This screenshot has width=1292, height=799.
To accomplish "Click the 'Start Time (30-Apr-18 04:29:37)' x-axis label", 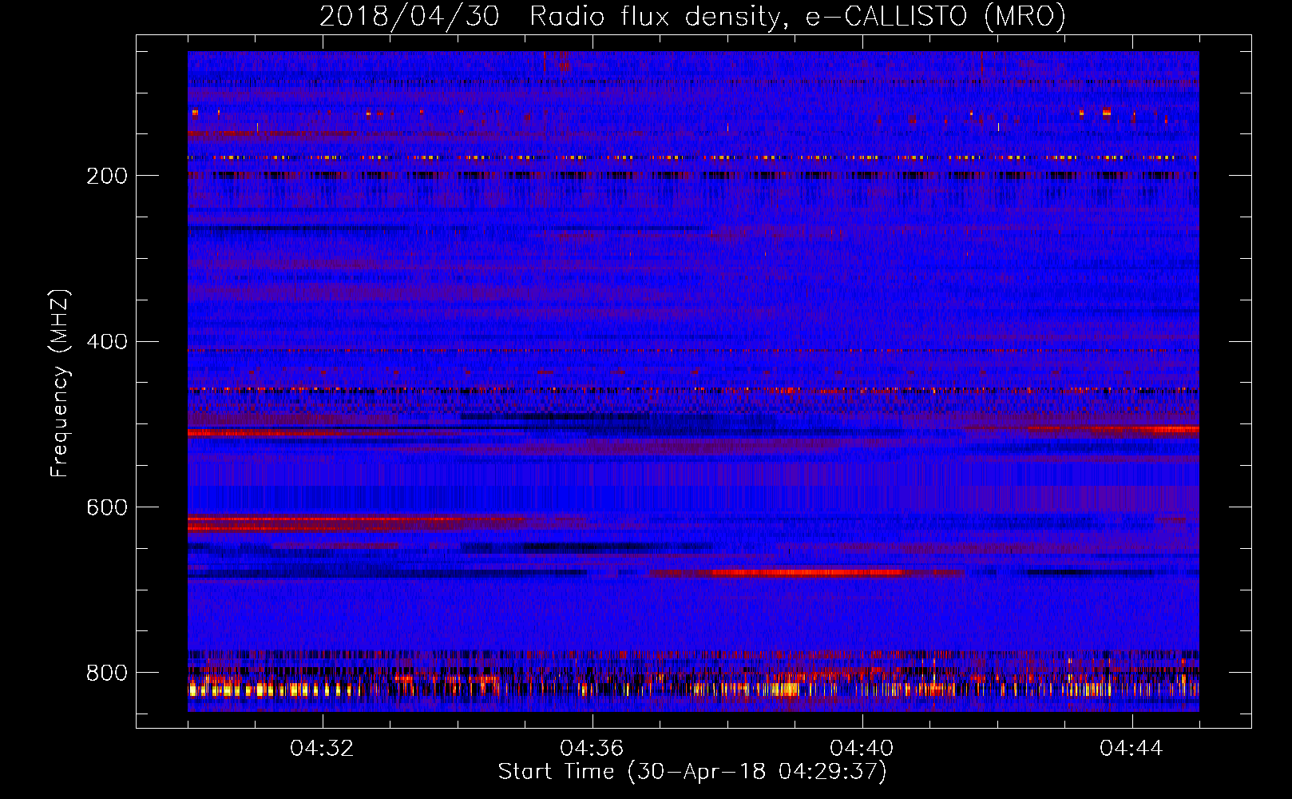I will (x=692, y=772).
